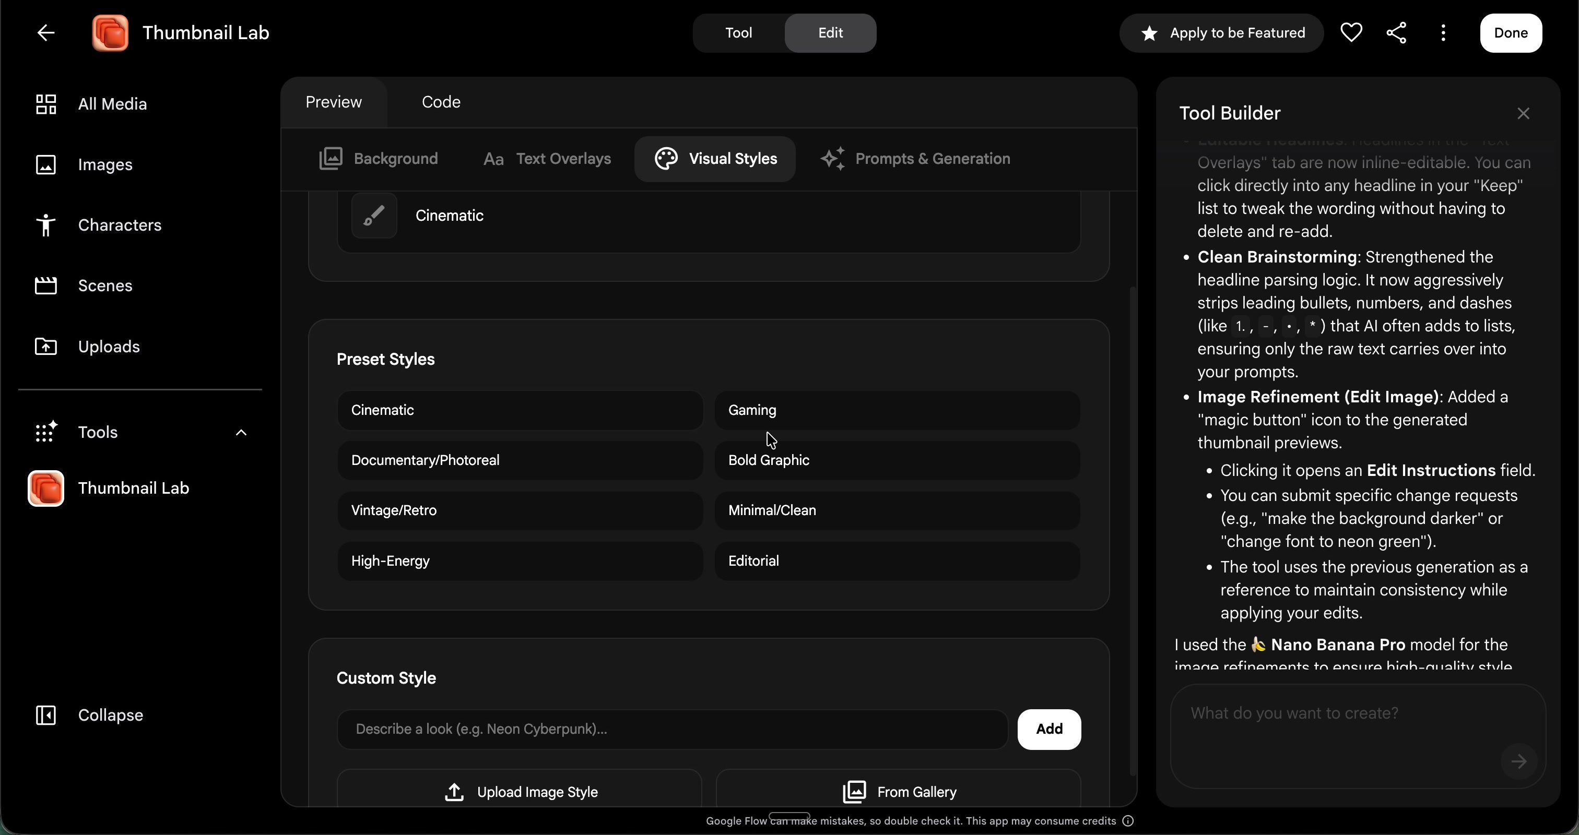
Task: Click the What do you want to create box
Action: [x=1358, y=736]
